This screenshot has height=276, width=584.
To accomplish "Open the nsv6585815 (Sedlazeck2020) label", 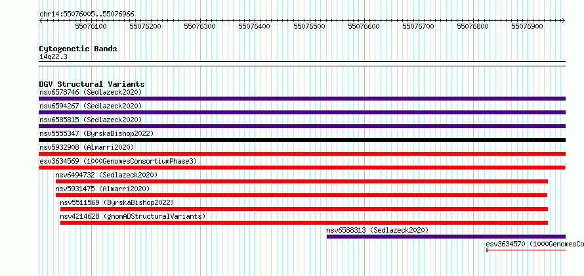I will [91, 120].
